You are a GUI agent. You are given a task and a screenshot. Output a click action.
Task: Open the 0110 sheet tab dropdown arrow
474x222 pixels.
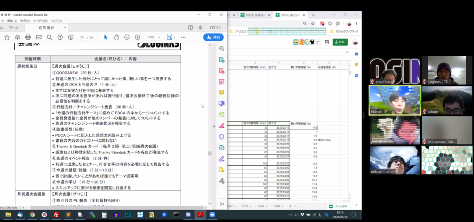282,206
